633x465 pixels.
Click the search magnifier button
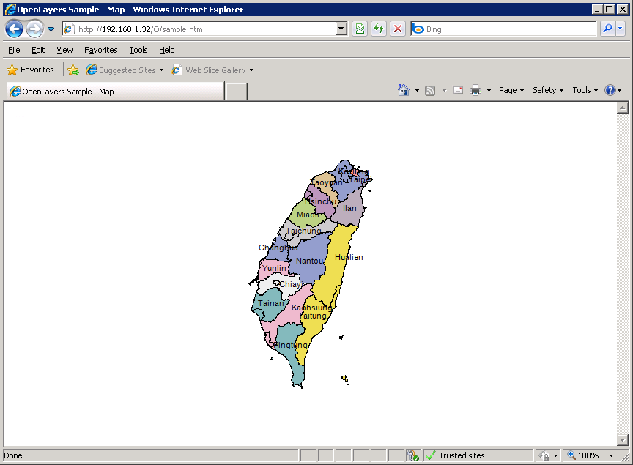607,29
